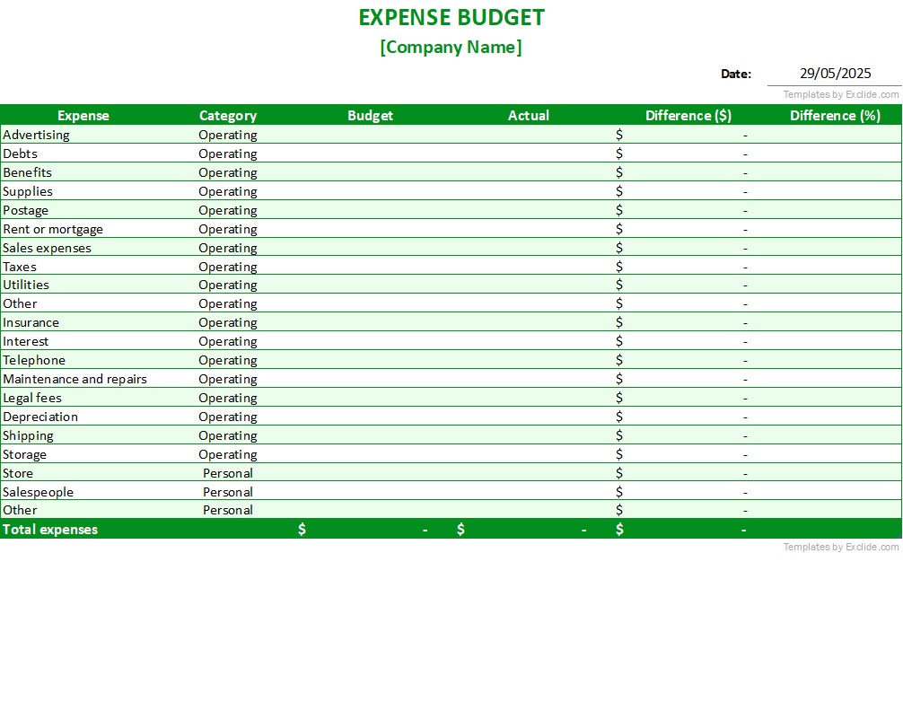Select the Expense column header

click(83, 115)
